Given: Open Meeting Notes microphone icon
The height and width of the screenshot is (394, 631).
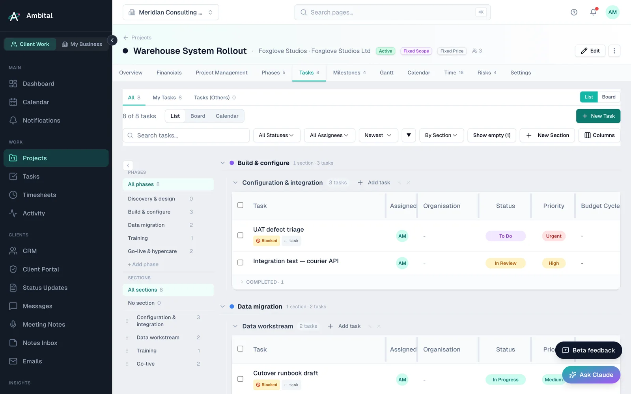Looking at the screenshot, I should pyautogui.click(x=13, y=324).
